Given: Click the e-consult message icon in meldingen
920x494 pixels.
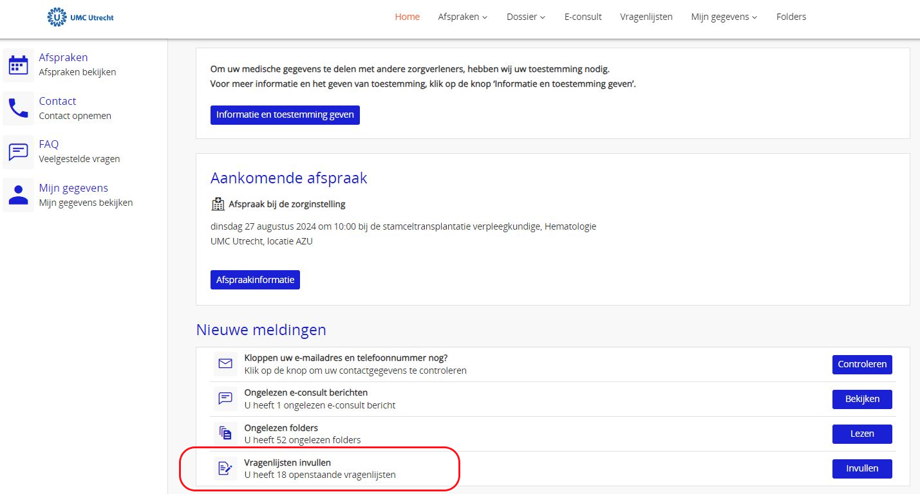Looking at the screenshot, I should (x=225, y=399).
